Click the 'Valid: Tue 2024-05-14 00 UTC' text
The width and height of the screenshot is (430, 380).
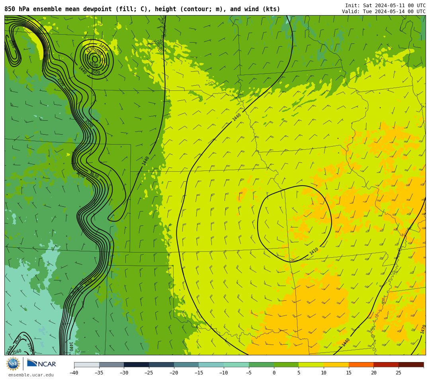pyautogui.click(x=384, y=12)
